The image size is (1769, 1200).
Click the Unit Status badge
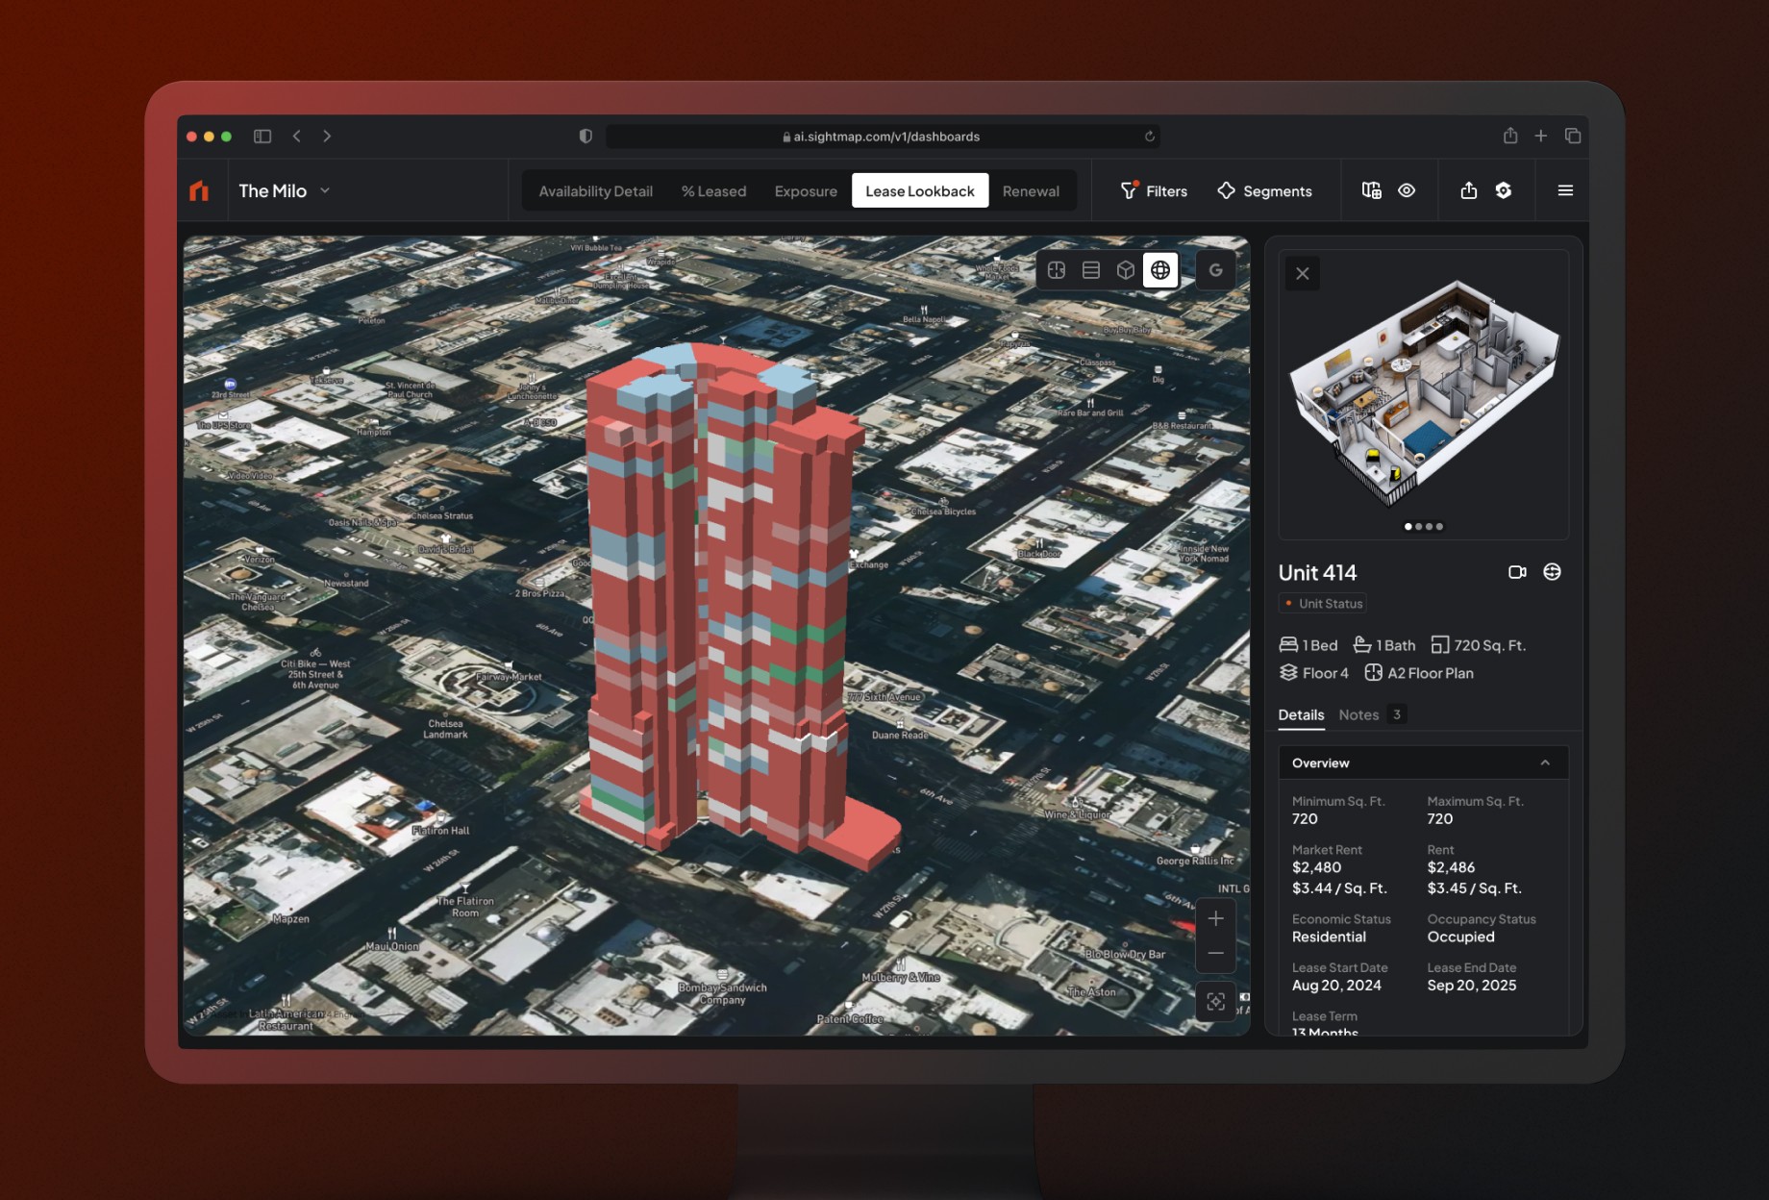pyautogui.click(x=1323, y=604)
